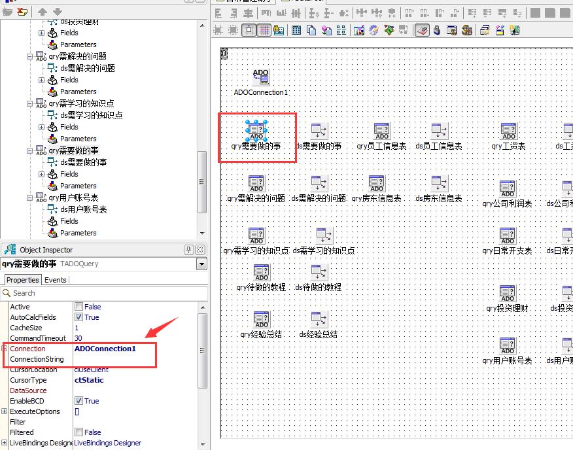Toggle the Filtered property checkbox

pos(78,432)
